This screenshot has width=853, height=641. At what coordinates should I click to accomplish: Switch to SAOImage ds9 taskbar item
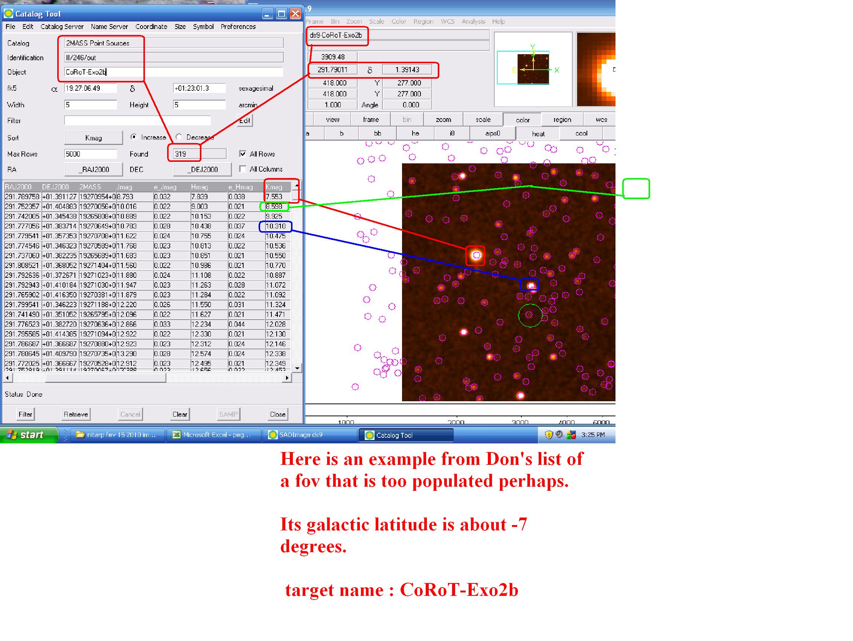tap(311, 435)
